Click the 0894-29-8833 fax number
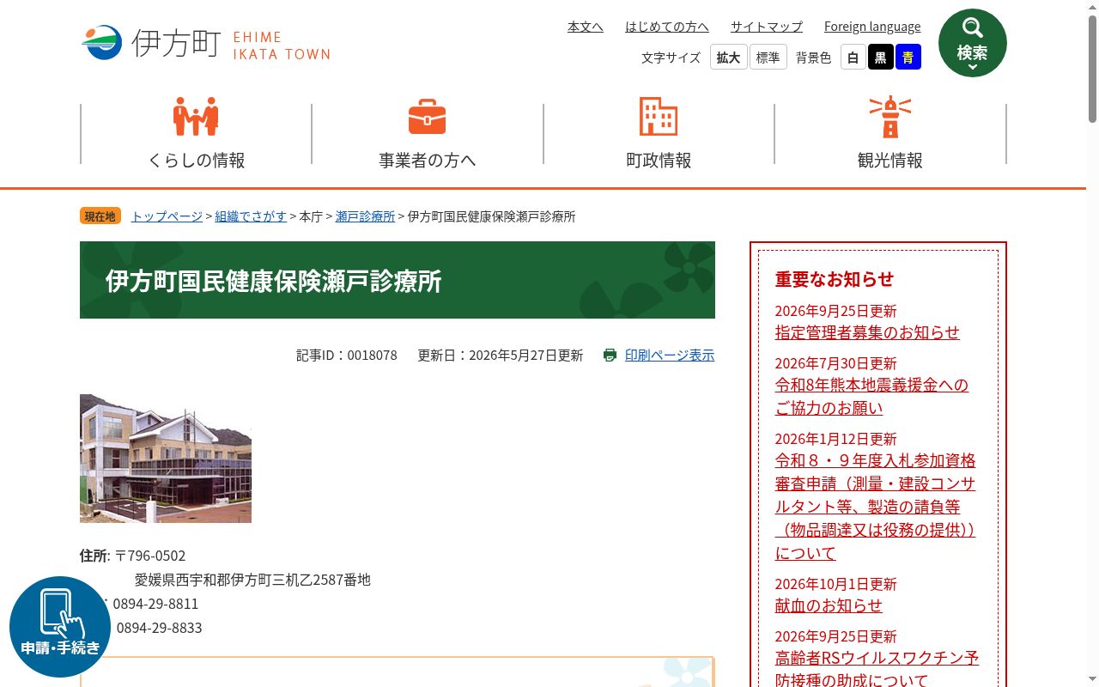Image resolution: width=1099 pixels, height=687 pixels. point(159,628)
